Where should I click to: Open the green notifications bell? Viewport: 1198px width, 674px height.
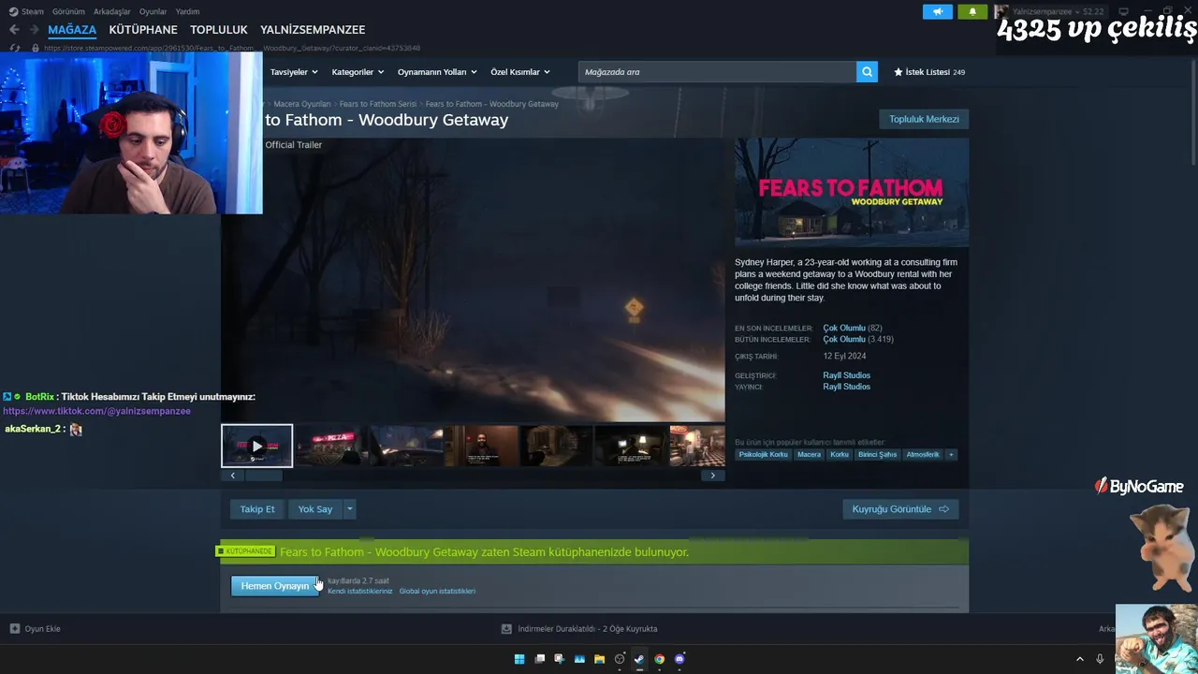(x=972, y=12)
